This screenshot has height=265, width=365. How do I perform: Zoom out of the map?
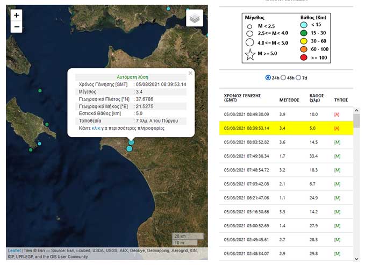click(x=16, y=27)
